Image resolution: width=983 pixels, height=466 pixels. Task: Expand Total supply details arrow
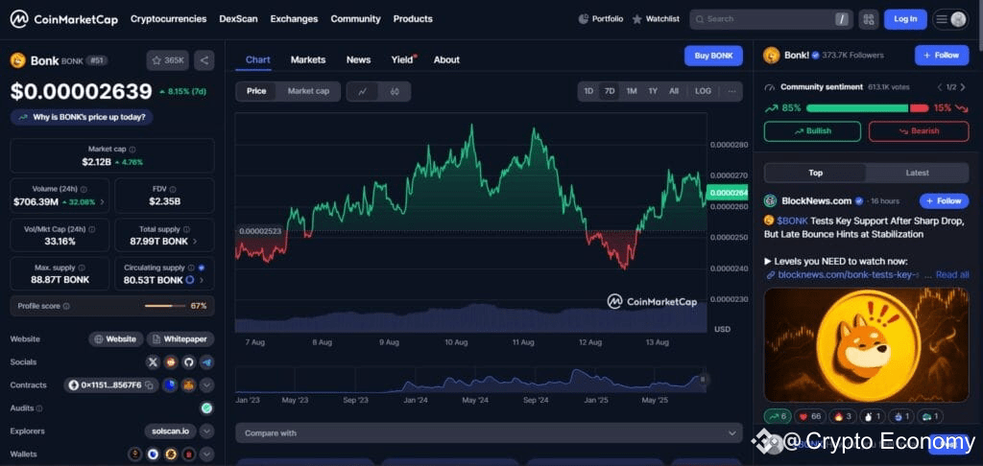coord(194,241)
